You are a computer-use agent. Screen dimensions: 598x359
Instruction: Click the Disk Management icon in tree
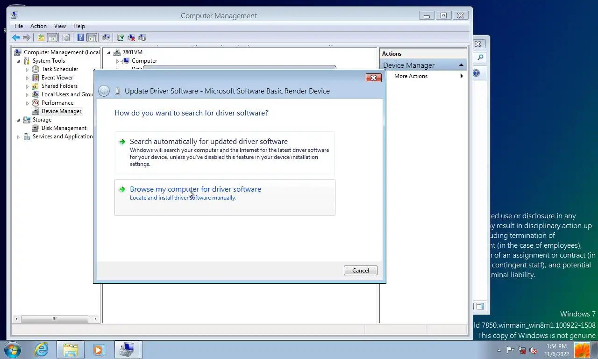36,128
